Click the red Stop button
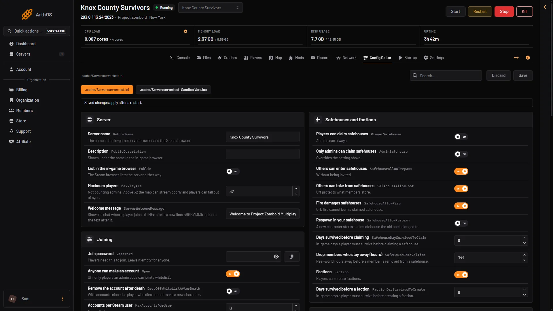 [504, 12]
